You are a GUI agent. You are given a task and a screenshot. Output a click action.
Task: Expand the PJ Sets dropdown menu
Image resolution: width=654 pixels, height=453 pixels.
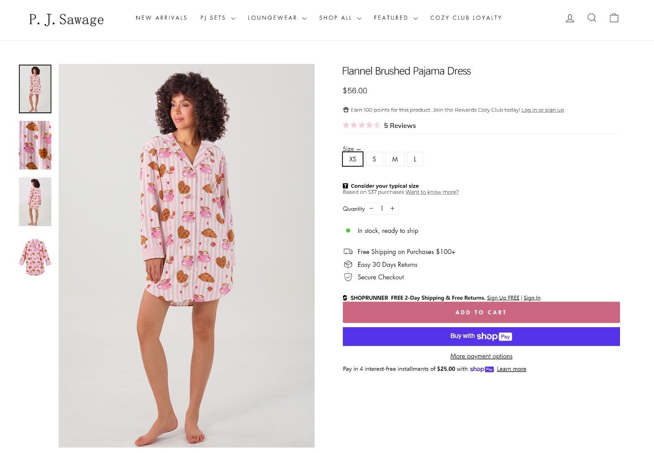[x=218, y=18]
